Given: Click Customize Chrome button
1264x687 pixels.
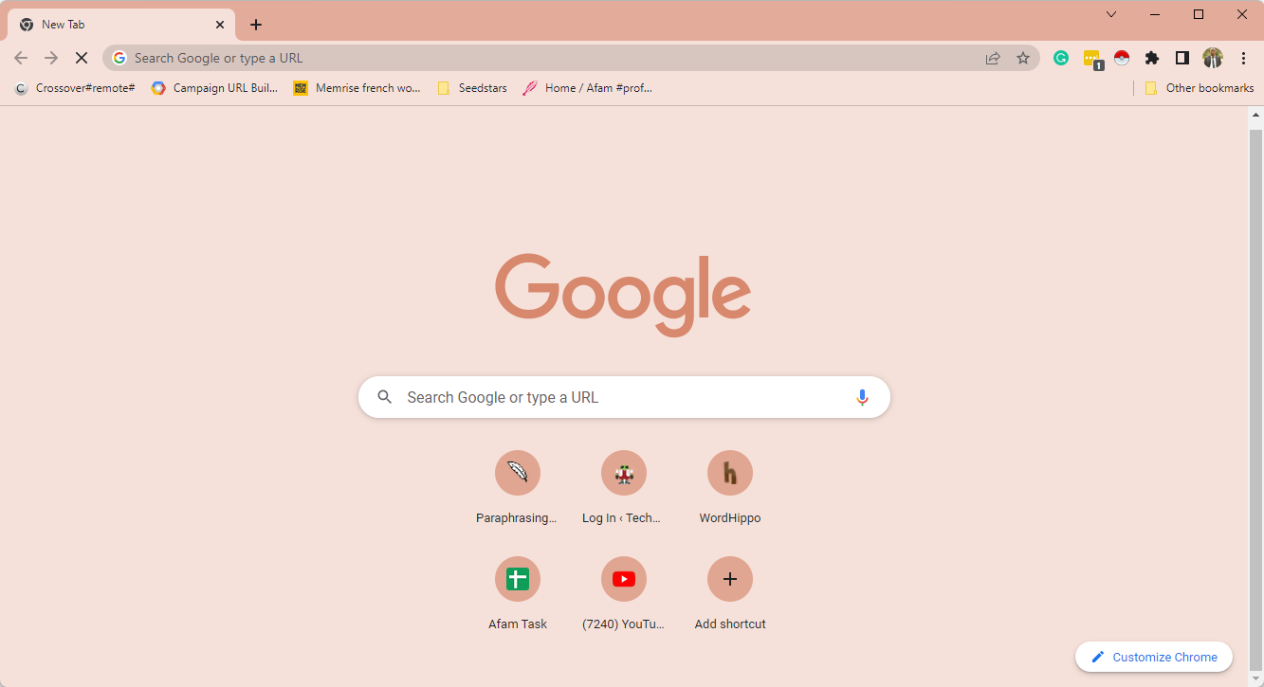Looking at the screenshot, I should (1154, 657).
